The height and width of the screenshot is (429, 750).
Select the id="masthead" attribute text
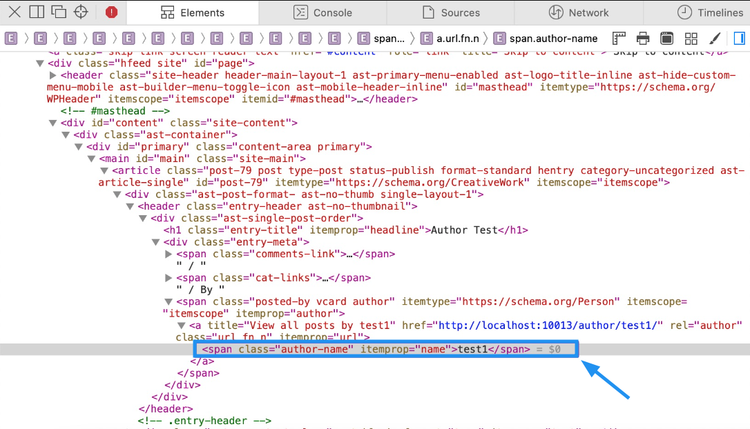click(492, 87)
